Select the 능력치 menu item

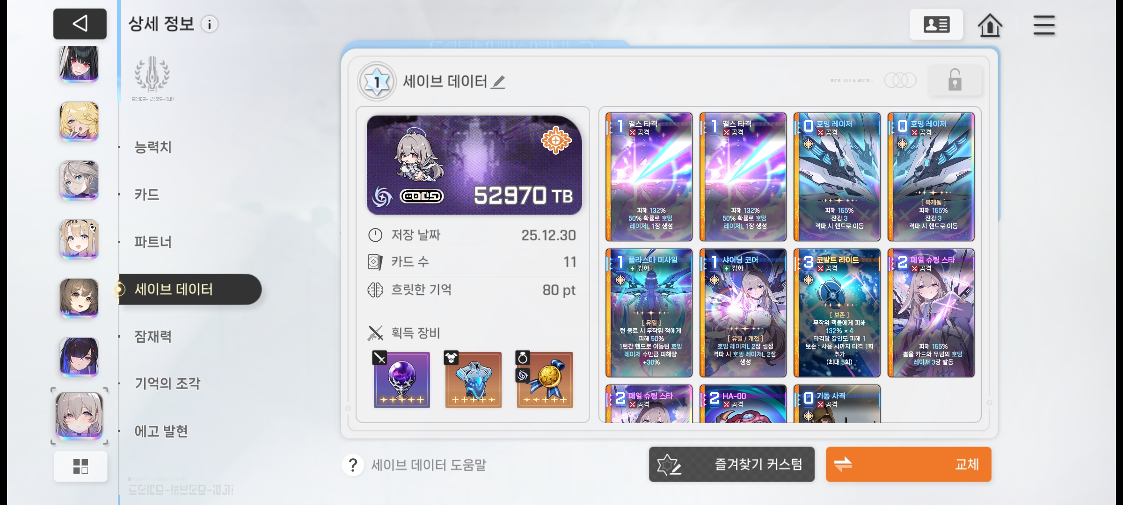click(153, 147)
